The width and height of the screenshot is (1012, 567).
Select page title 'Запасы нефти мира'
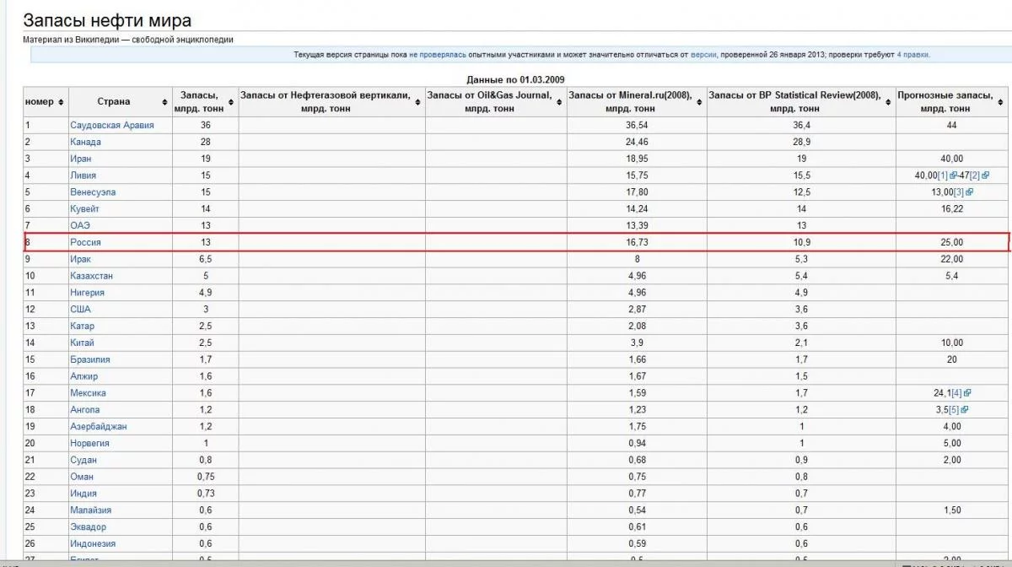pyautogui.click(x=107, y=20)
